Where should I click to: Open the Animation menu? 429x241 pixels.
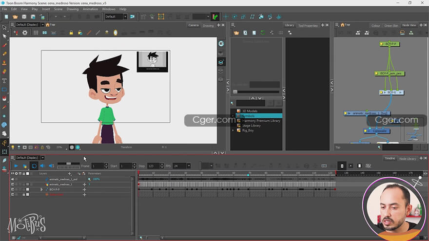pos(90,9)
